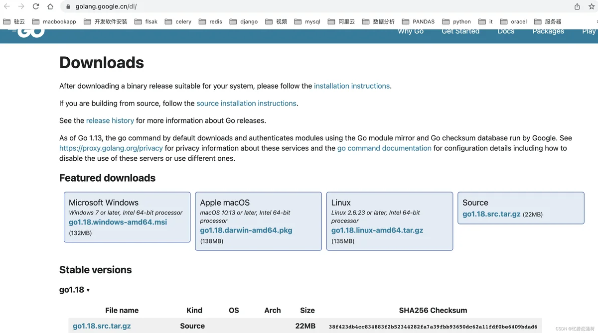598x333 pixels.
Task: Click the Arch column header
Action: click(x=273, y=310)
